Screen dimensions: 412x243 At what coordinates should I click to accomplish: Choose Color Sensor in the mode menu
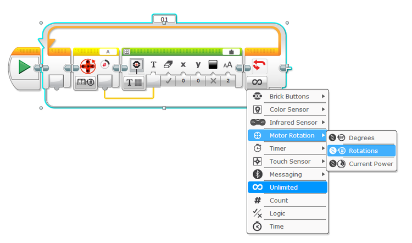[x=289, y=109]
